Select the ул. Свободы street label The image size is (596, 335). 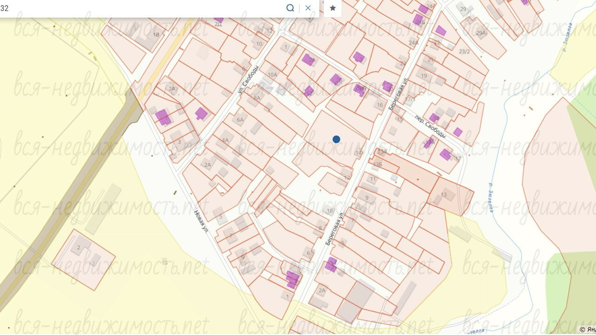click(248, 80)
